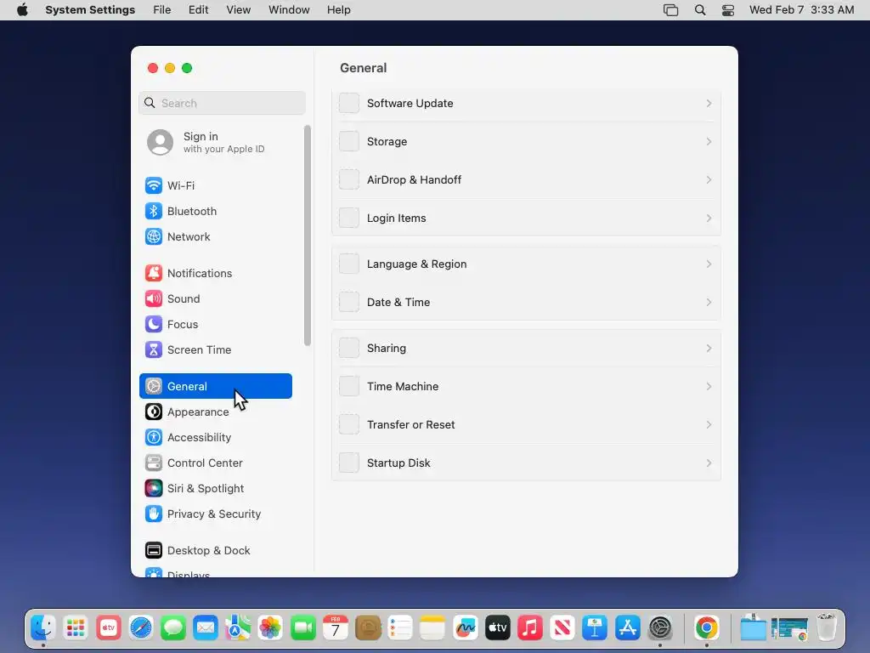Launch Freeform from the dock
This screenshot has width=870, height=653.
click(x=466, y=628)
